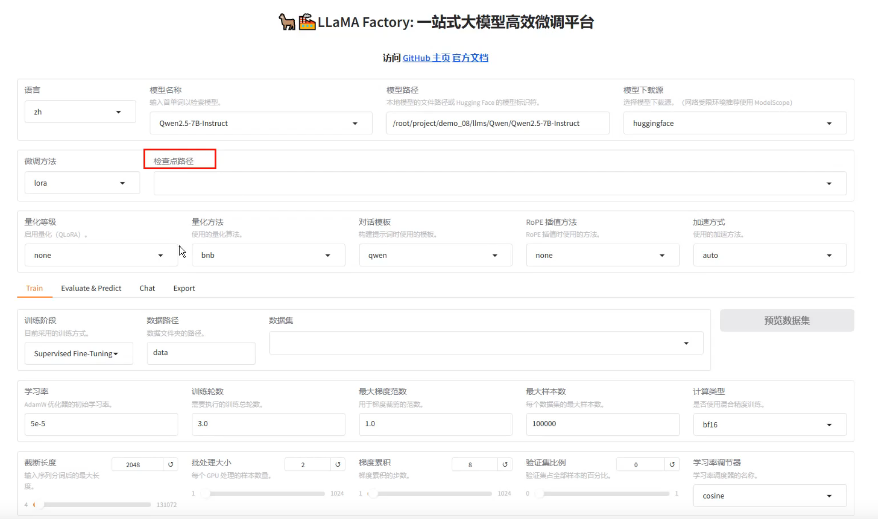The width and height of the screenshot is (878, 519).
Task: Click the 微调方法 label
Action: 40,161
